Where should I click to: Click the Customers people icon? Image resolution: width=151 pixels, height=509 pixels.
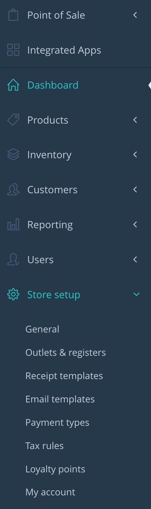[x=13, y=190]
